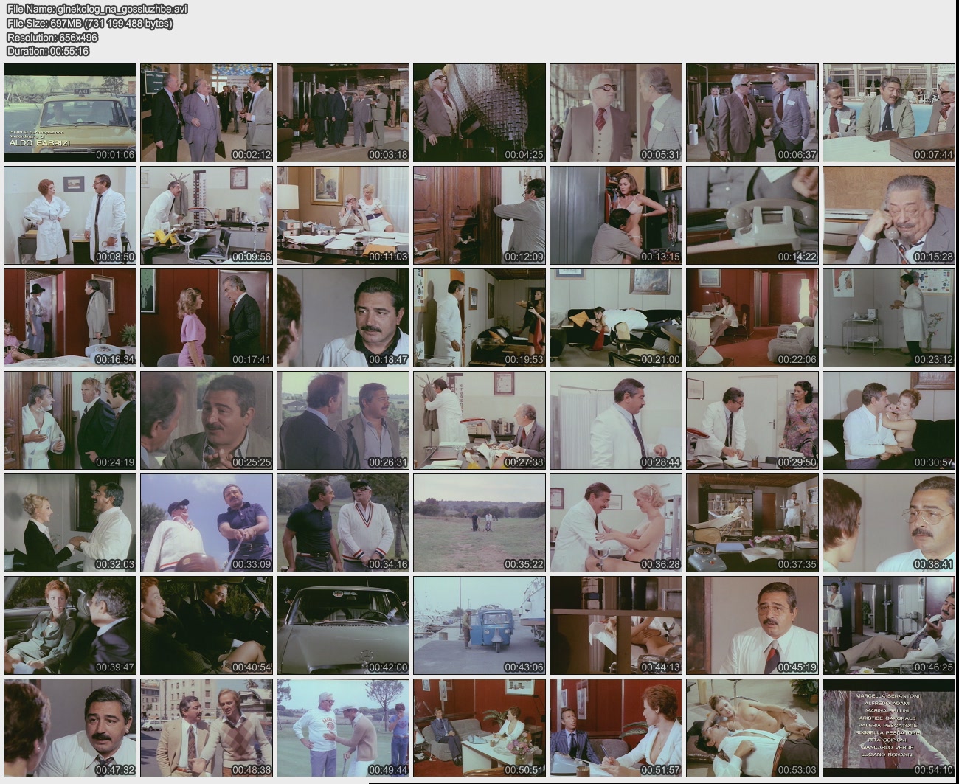The width and height of the screenshot is (959, 784).
Task: Select the credits frame at 00:54:10
Action: coord(889,728)
